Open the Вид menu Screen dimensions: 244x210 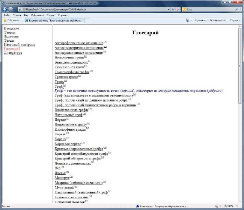(26, 15)
